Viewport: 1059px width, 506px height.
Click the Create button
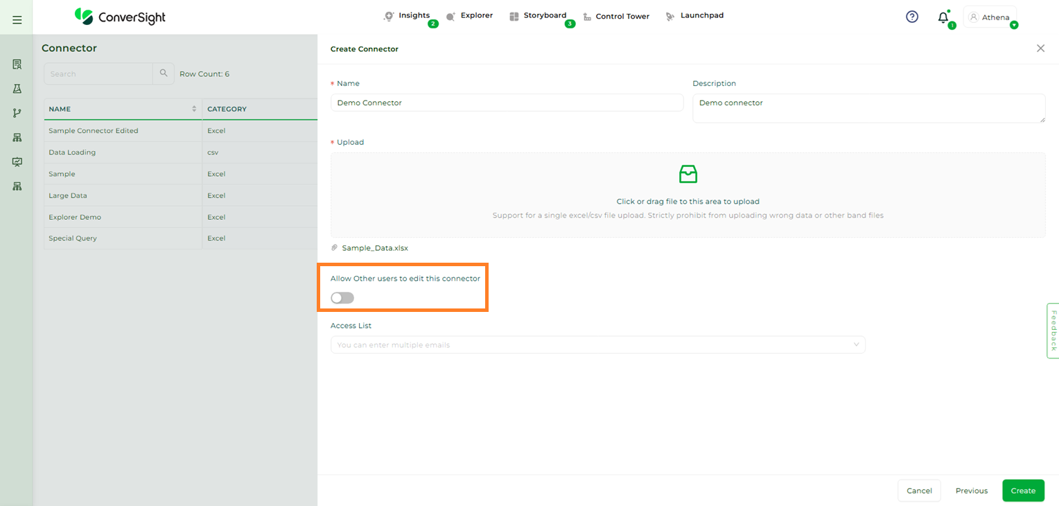click(1022, 491)
